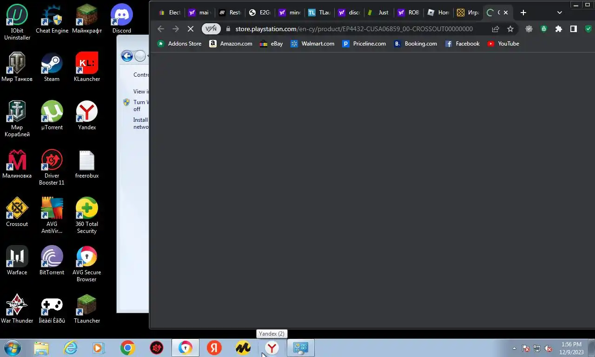Switch to the E2G browser tab
The image size is (595, 357).
click(x=259, y=13)
